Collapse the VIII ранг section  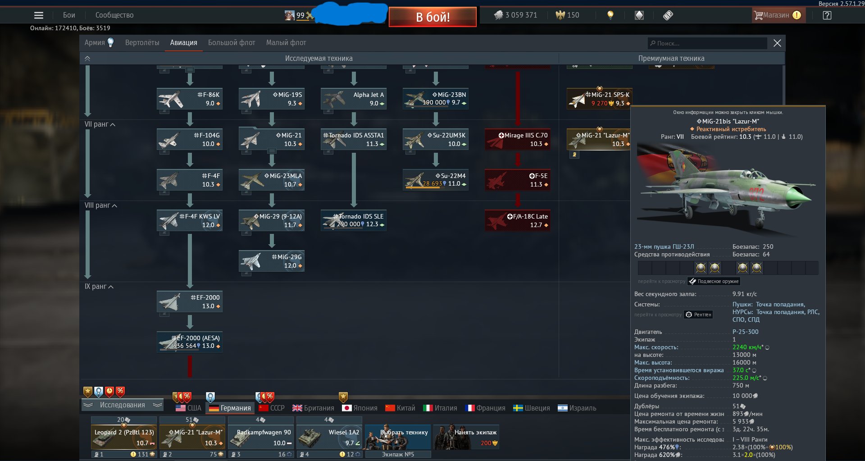114,205
